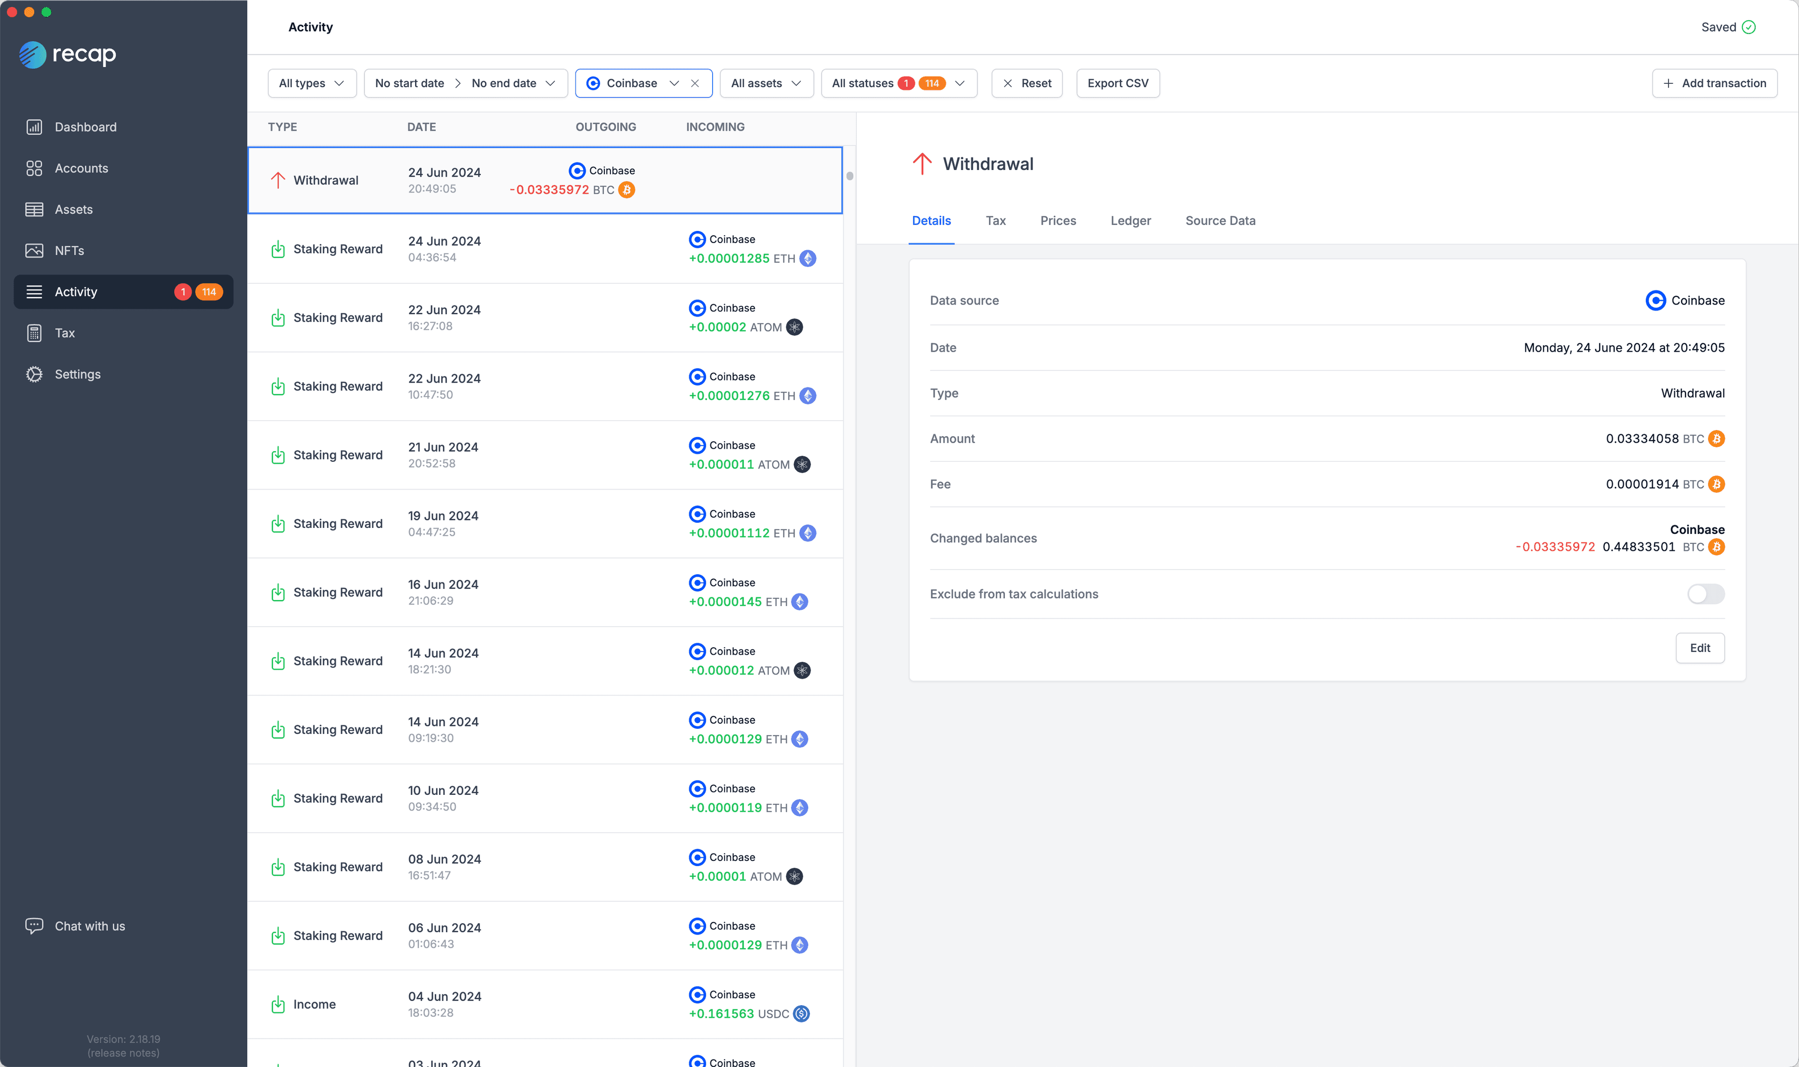Screen dimensions: 1799x1067
Task: Open the Assets page
Action: tap(123, 209)
